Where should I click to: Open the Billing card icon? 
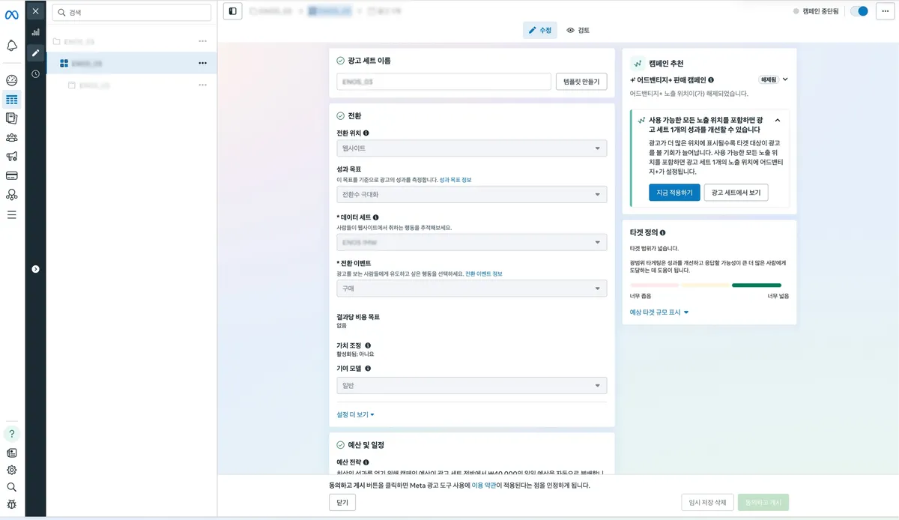coord(11,175)
